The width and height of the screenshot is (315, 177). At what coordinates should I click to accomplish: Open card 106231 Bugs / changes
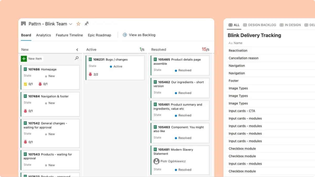(x=115, y=68)
